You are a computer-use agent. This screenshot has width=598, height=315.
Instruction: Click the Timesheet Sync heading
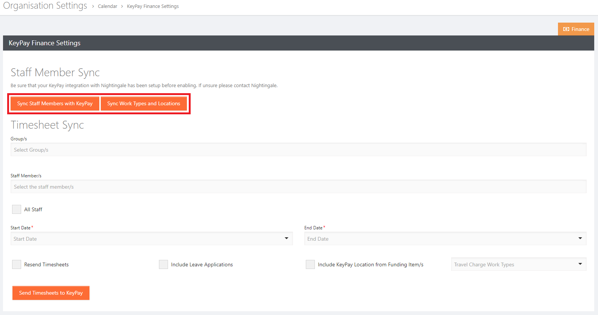[x=47, y=125]
